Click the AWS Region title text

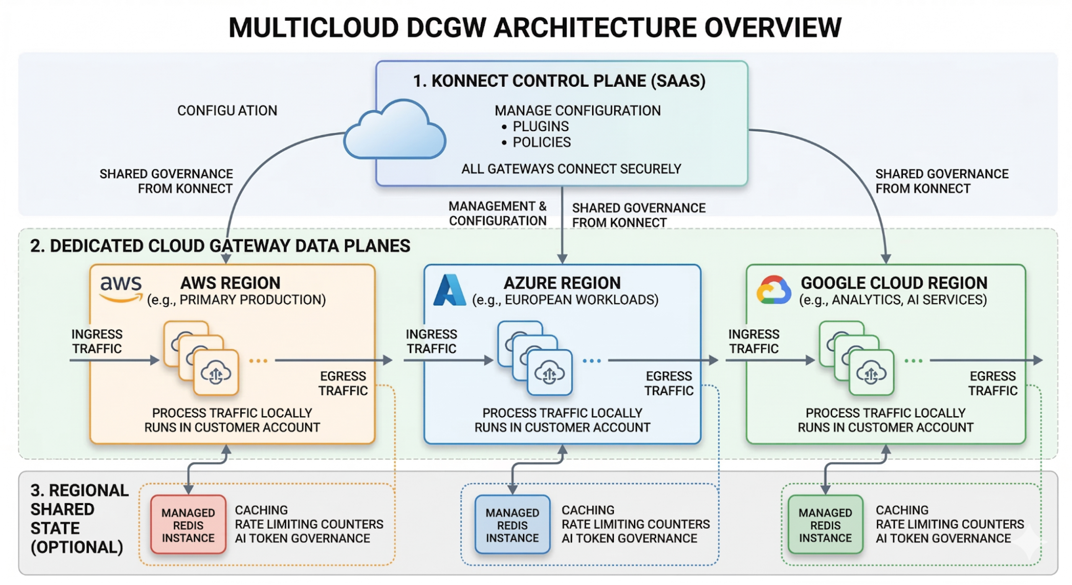point(230,283)
